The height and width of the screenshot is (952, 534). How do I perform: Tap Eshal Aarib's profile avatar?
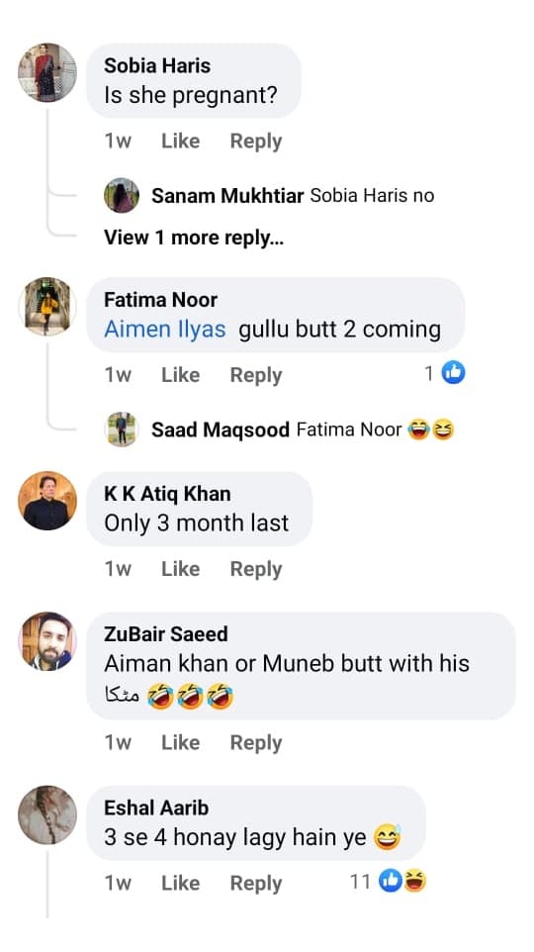point(47,814)
